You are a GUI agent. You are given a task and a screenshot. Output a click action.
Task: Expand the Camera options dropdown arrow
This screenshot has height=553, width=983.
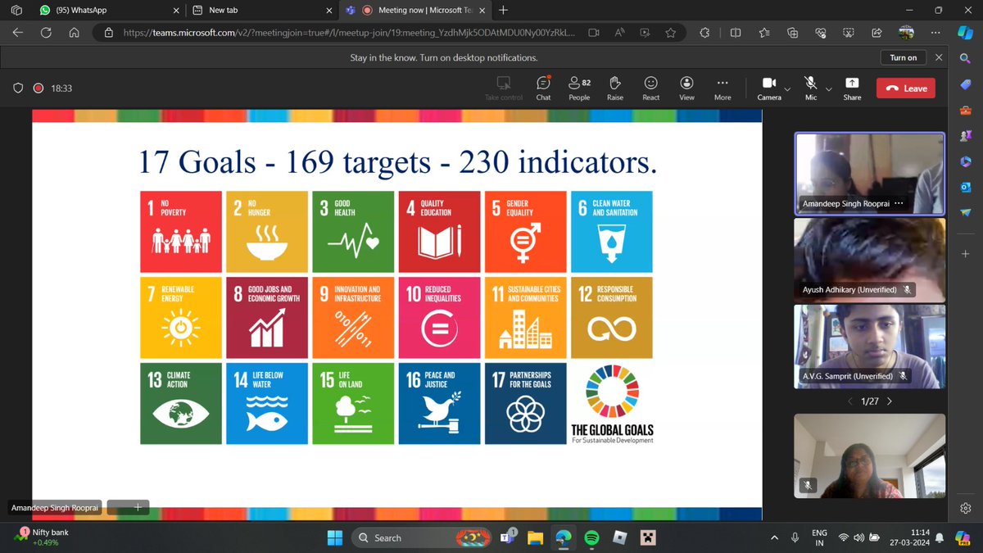tap(788, 88)
